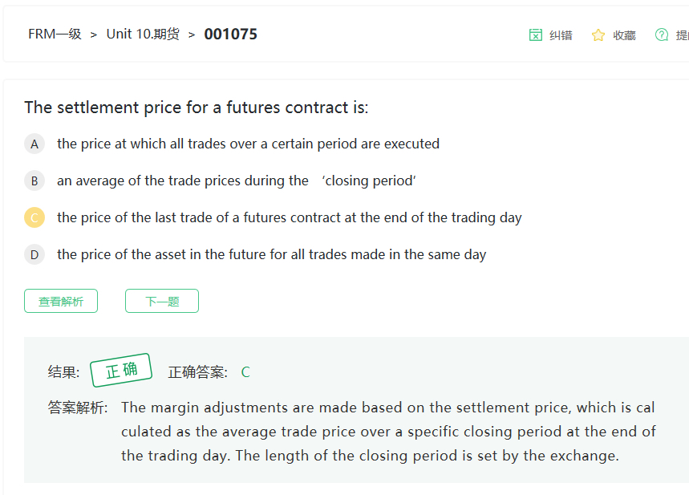Click the question-mark help icon
The height and width of the screenshot is (495, 689).
coord(662,34)
